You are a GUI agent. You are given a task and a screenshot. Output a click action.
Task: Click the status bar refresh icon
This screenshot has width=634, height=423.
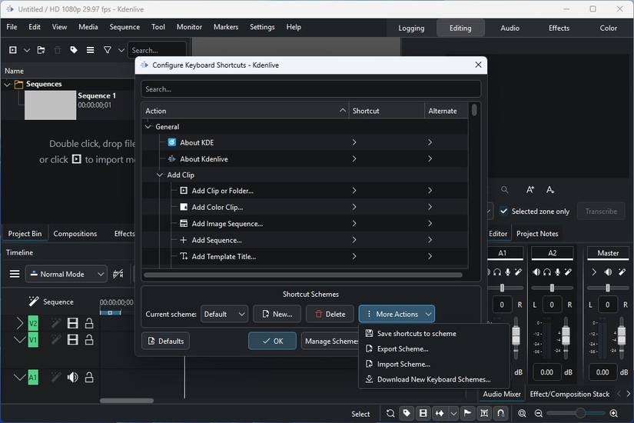click(x=390, y=413)
